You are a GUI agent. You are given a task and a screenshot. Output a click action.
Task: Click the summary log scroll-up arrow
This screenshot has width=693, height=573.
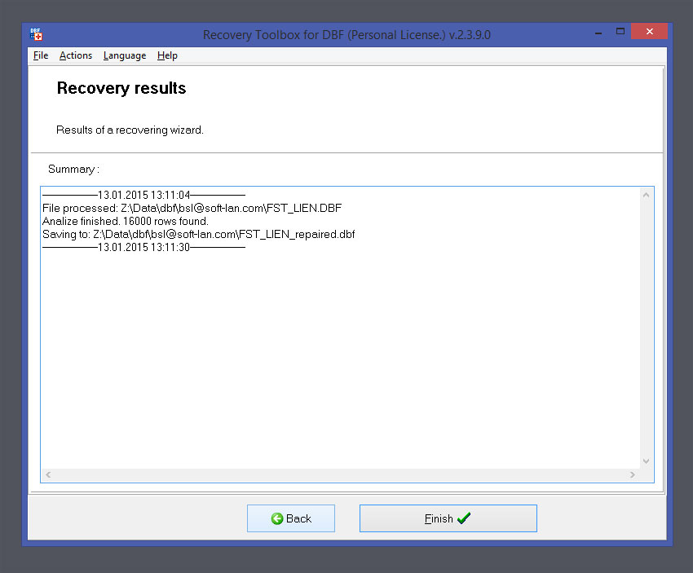click(647, 195)
